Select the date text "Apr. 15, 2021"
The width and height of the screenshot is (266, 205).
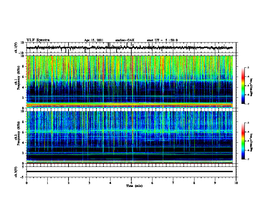(94, 40)
